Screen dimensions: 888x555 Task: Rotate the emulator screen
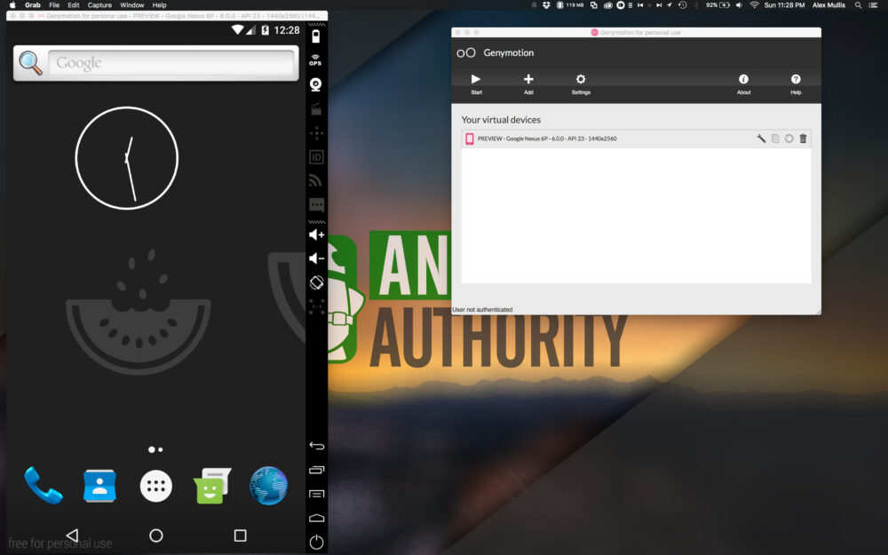click(x=316, y=281)
